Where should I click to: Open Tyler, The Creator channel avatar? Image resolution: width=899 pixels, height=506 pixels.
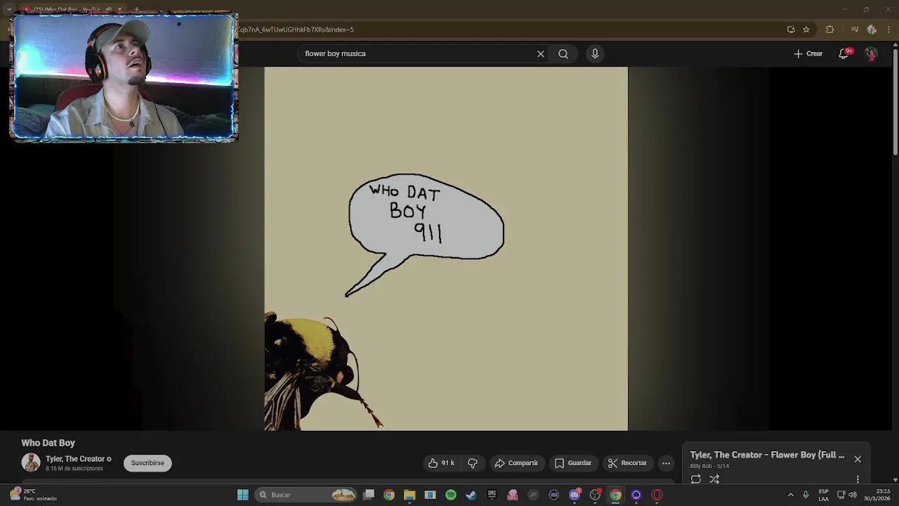click(x=31, y=462)
